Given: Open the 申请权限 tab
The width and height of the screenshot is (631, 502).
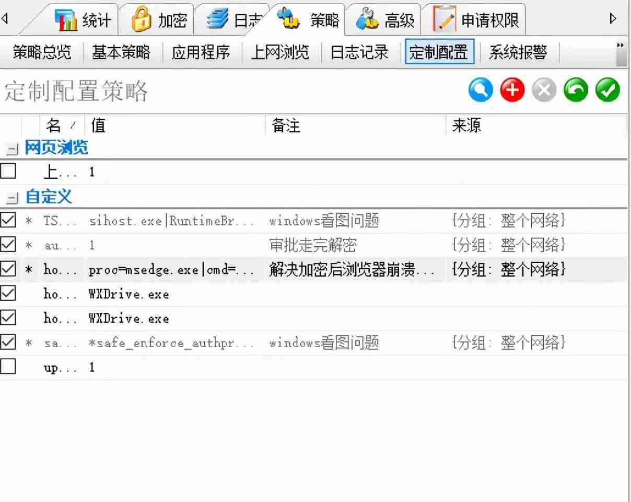Looking at the screenshot, I should click(476, 20).
